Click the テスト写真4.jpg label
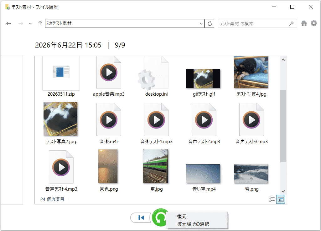Screen dimensions: 321x231 pos(251,94)
